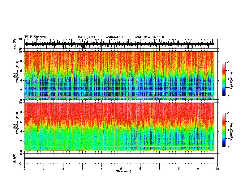The image size is (245, 189).
Task: Click the "9" tick on the time axis
Action: 198,169
